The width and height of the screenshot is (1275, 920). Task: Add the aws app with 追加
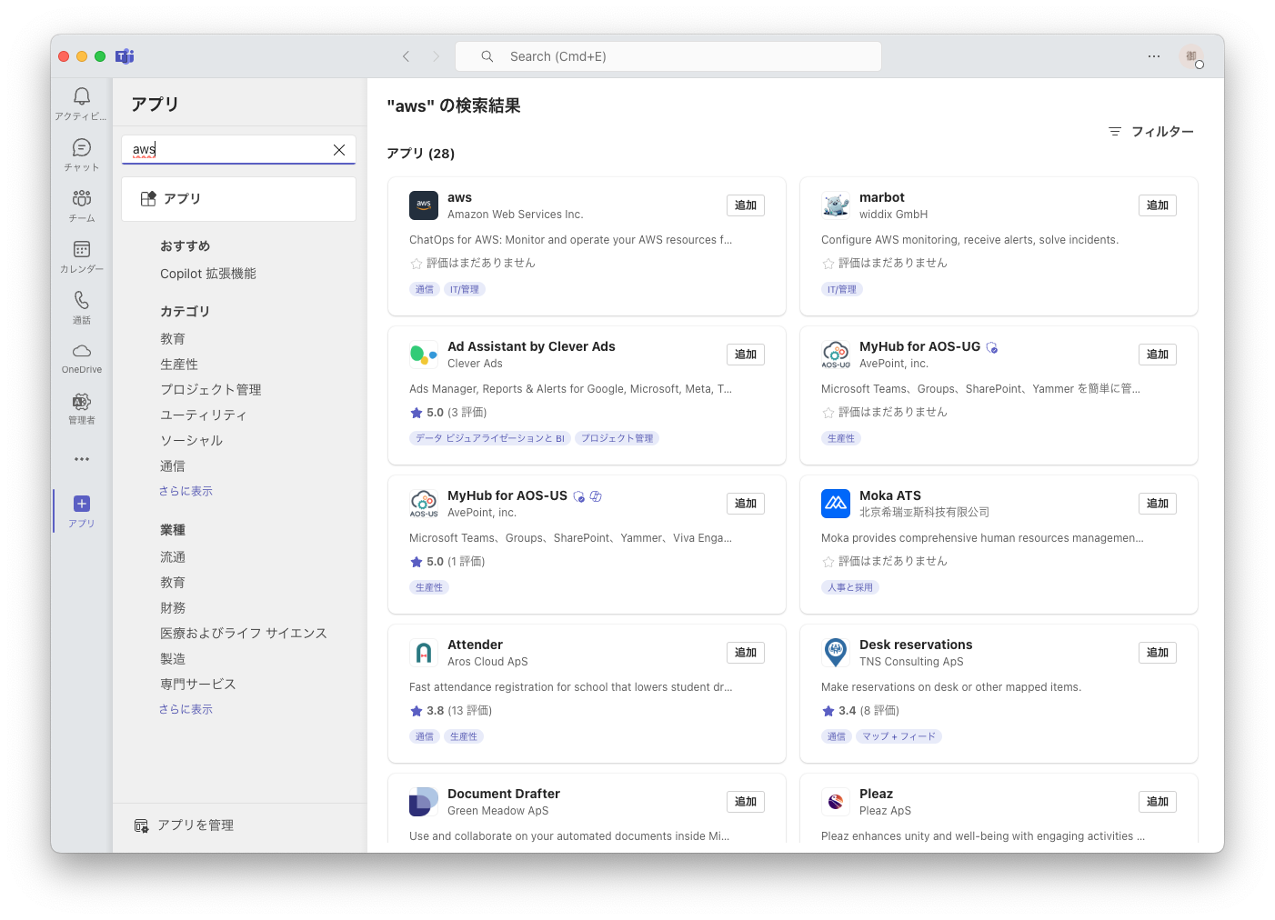746,205
